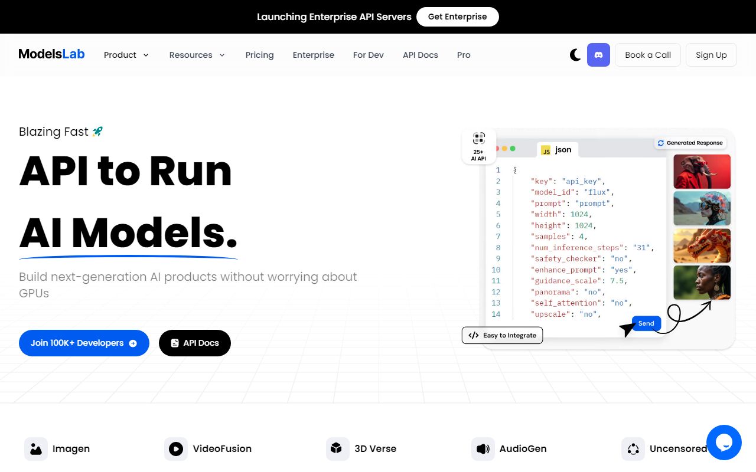Screen dimensions: 756x472
Task: Toggle dark mode with the moon icon
Action: pos(575,55)
